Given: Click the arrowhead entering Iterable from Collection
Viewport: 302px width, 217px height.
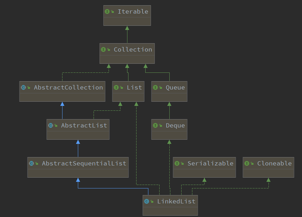Looking at the screenshot, I should [x=127, y=28].
